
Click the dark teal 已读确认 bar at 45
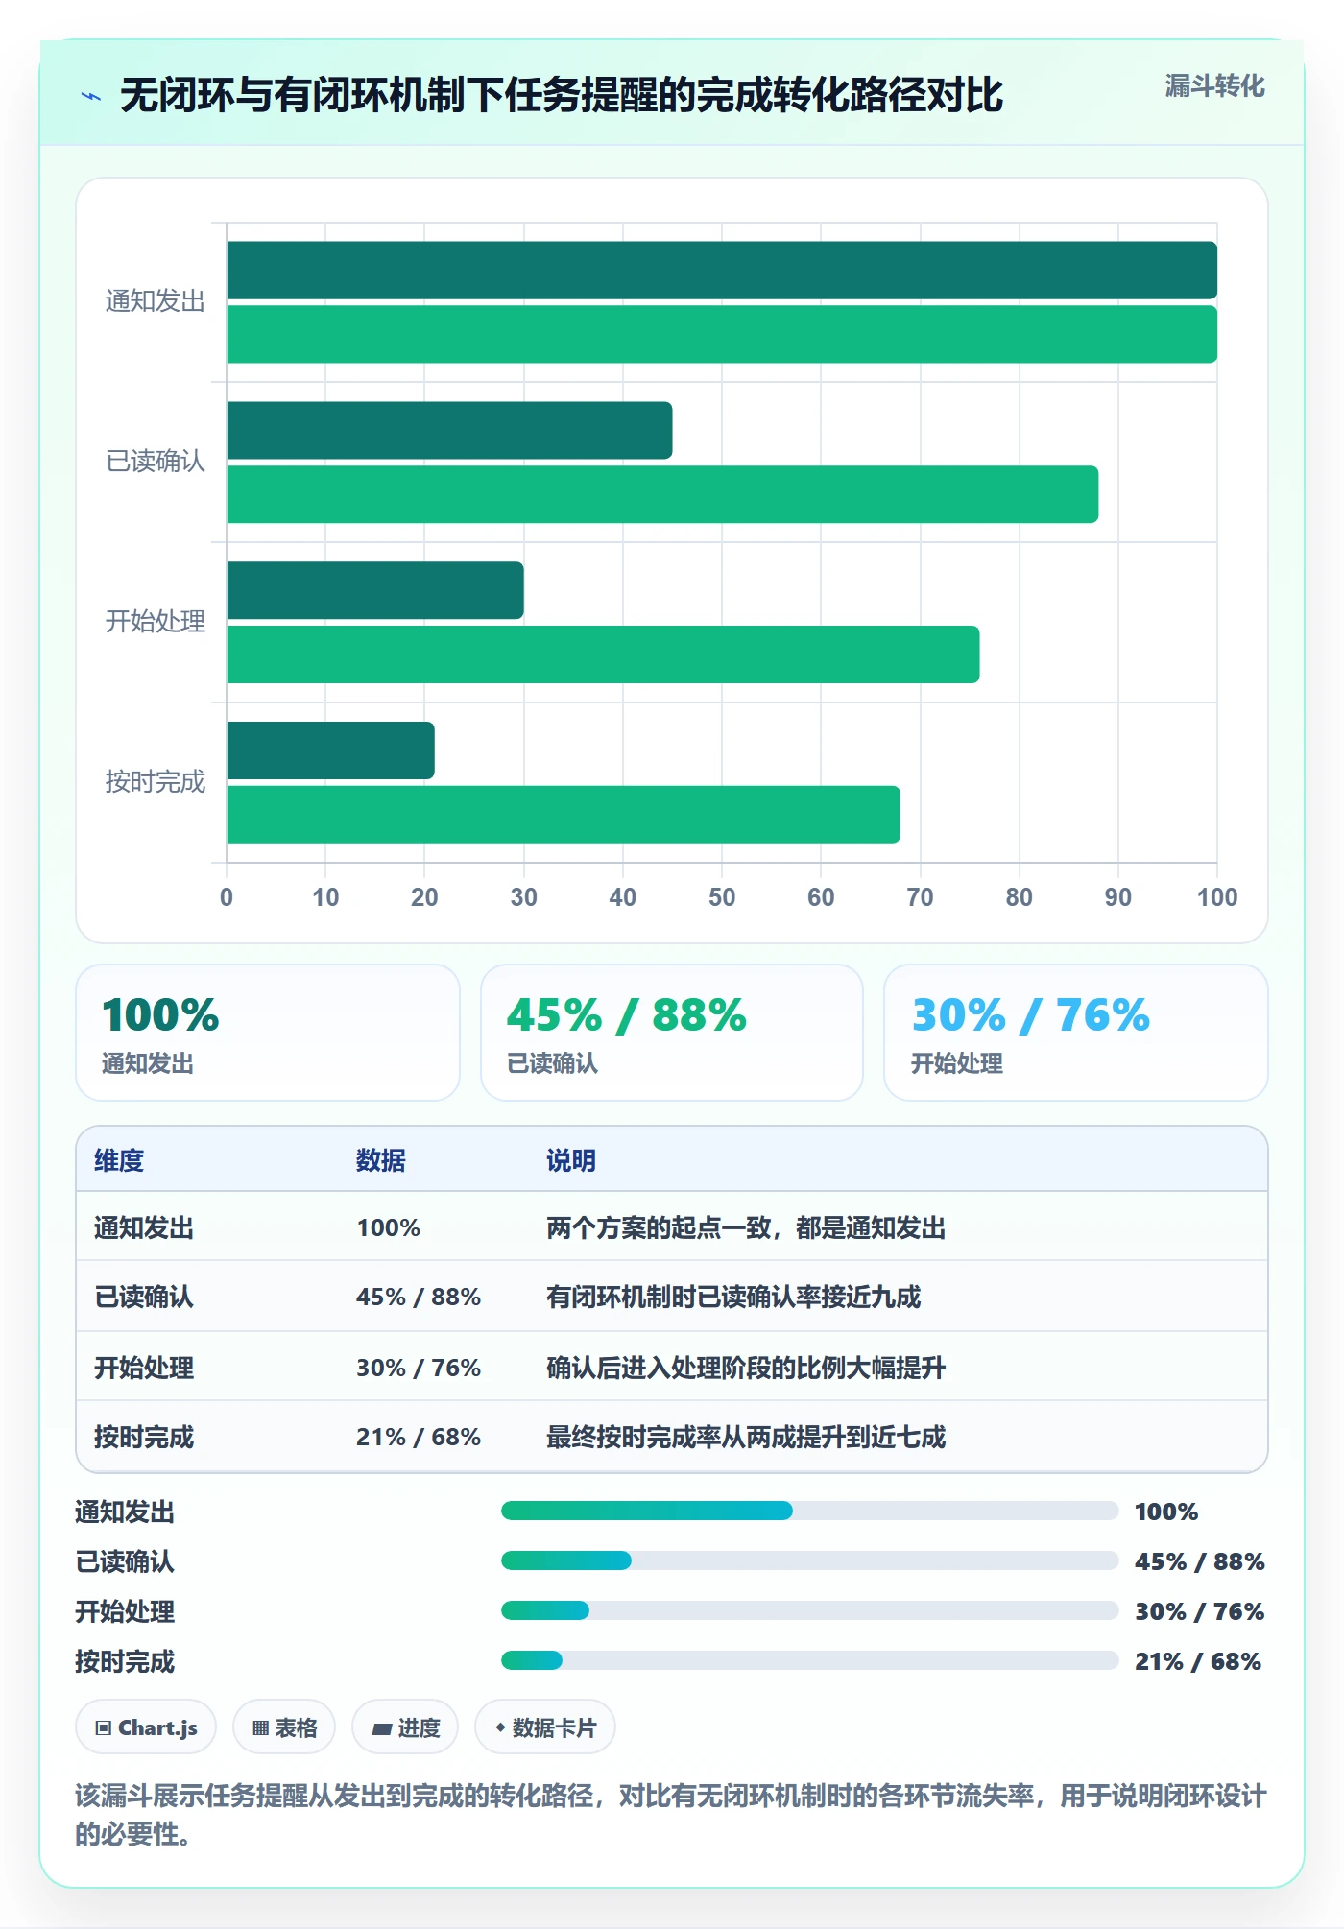(x=449, y=430)
